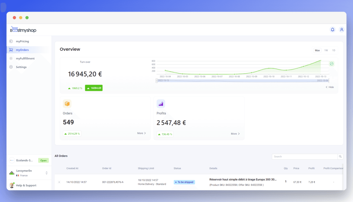Screen dimensions: 353x202
Task: Click the 16 945,20 € turnover value
Action: 85,74
